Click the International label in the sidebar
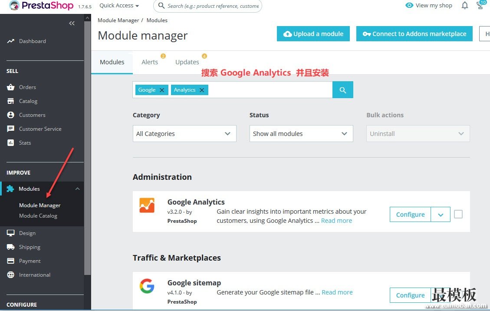490x311 pixels. tap(35, 275)
